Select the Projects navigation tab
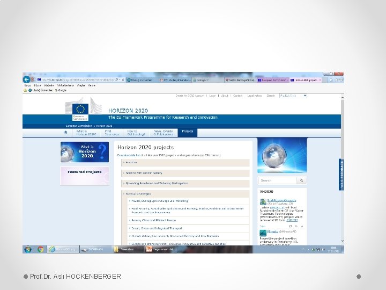386x290 pixels. coord(187,133)
